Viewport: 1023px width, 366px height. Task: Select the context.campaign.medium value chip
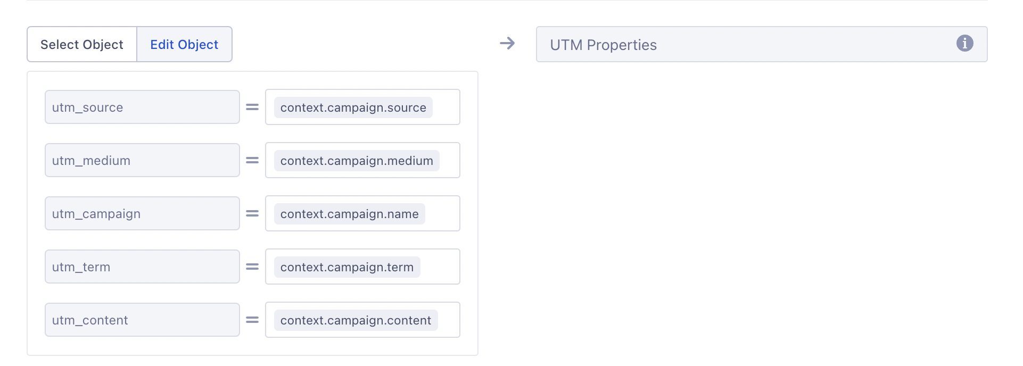[x=357, y=161]
